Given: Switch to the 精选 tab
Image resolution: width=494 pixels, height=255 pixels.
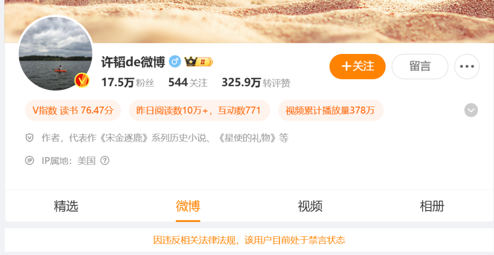Looking at the screenshot, I should point(66,206).
